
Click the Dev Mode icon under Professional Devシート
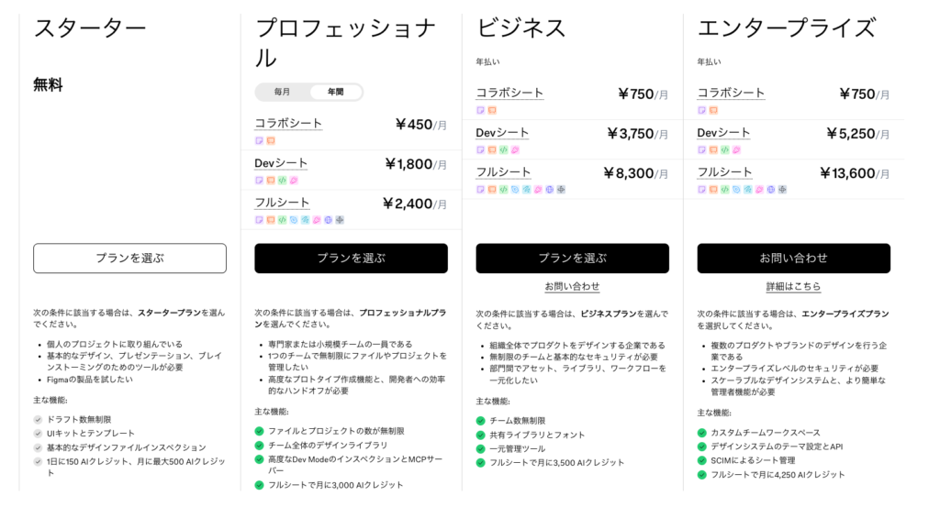(283, 181)
